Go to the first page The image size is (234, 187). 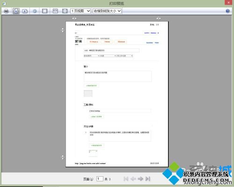(126, 179)
